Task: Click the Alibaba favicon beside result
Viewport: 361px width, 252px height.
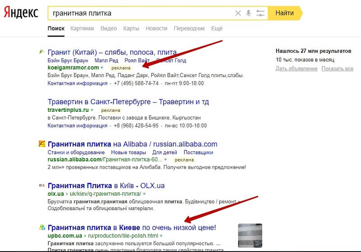Action: tap(42, 144)
